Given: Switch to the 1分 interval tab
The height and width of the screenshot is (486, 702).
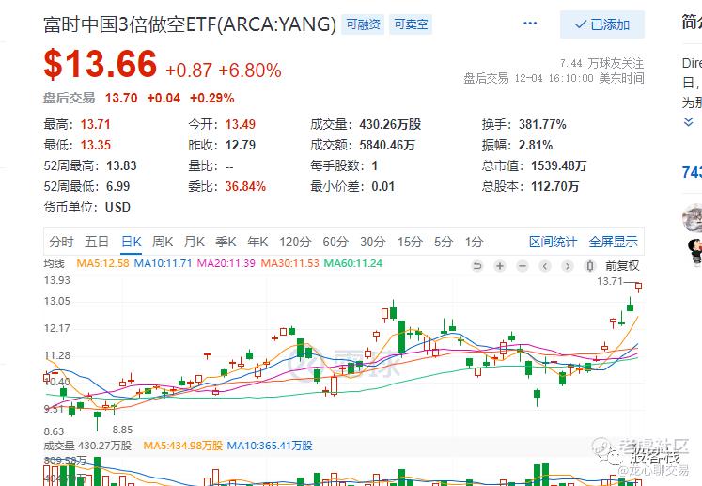Looking at the screenshot, I should [475, 242].
